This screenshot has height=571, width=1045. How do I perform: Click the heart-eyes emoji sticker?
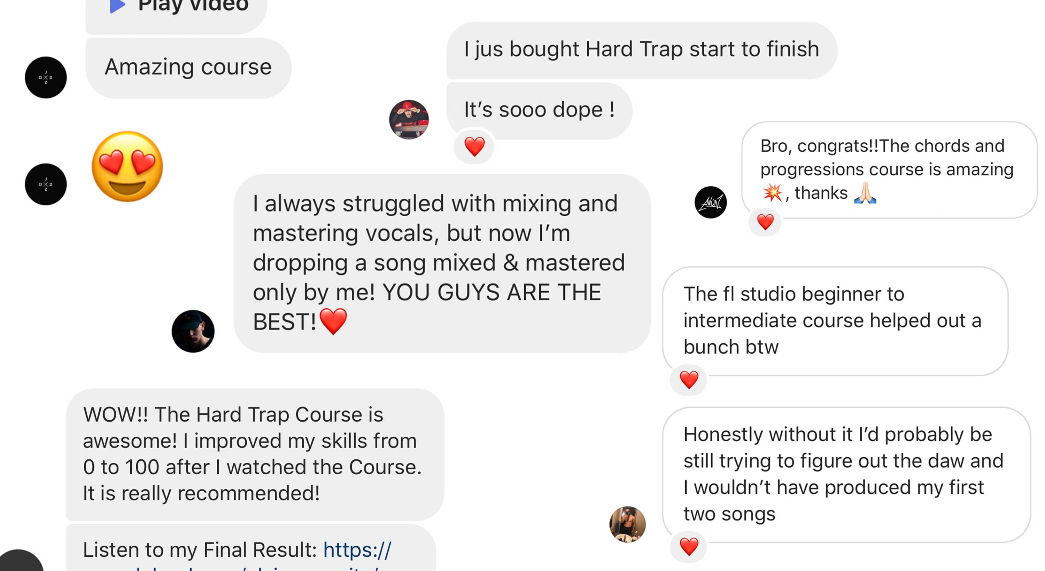click(127, 166)
